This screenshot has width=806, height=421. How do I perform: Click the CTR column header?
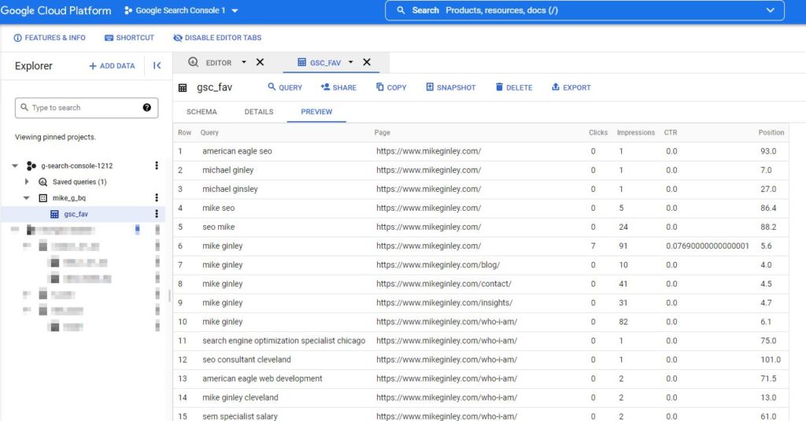coord(671,133)
